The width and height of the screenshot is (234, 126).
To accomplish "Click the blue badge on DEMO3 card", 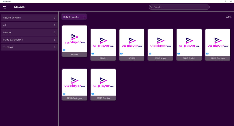I will point(121,54).
